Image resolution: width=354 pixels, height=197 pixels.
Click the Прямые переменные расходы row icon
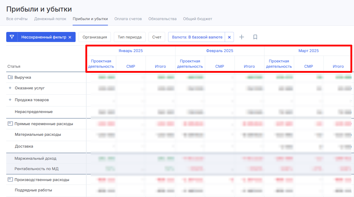pos(10,124)
